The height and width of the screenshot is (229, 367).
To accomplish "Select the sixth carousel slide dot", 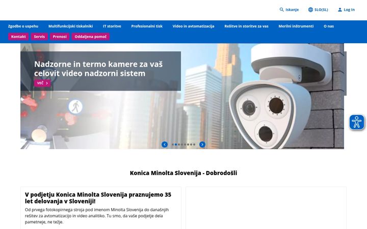I will tap(188, 145).
